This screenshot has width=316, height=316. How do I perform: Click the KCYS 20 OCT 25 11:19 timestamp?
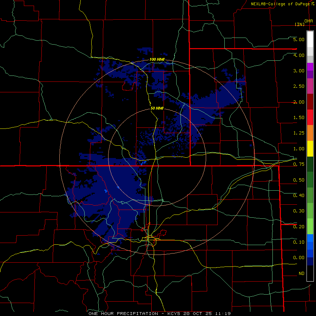(x=199, y=314)
